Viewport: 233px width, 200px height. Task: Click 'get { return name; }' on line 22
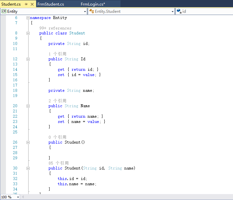(x=80, y=116)
